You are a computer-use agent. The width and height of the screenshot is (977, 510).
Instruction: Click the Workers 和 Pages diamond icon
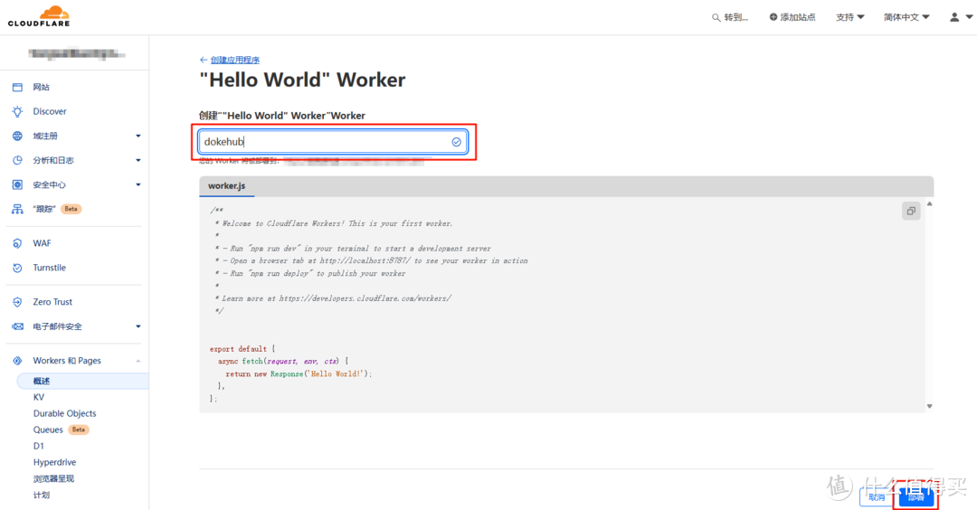[17, 361]
